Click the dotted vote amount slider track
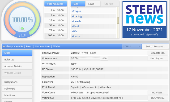Screen dimensions: 170x102 (90, 58)
